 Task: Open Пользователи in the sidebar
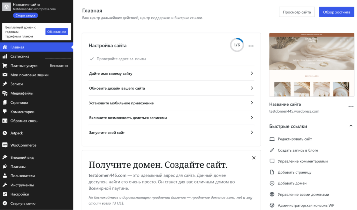(37, 176)
